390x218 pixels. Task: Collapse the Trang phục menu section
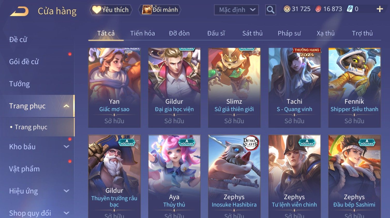coord(66,106)
